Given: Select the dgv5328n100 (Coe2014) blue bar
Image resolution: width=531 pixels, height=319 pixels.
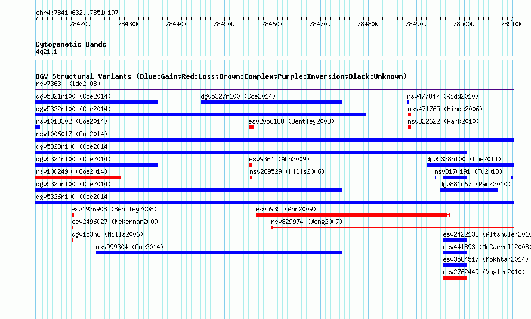Looking at the screenshot, I should pyautogui.click(x=470, y=165).
